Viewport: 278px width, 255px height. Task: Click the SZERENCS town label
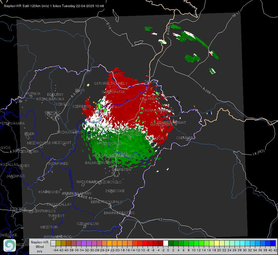(x=82, y=107)
